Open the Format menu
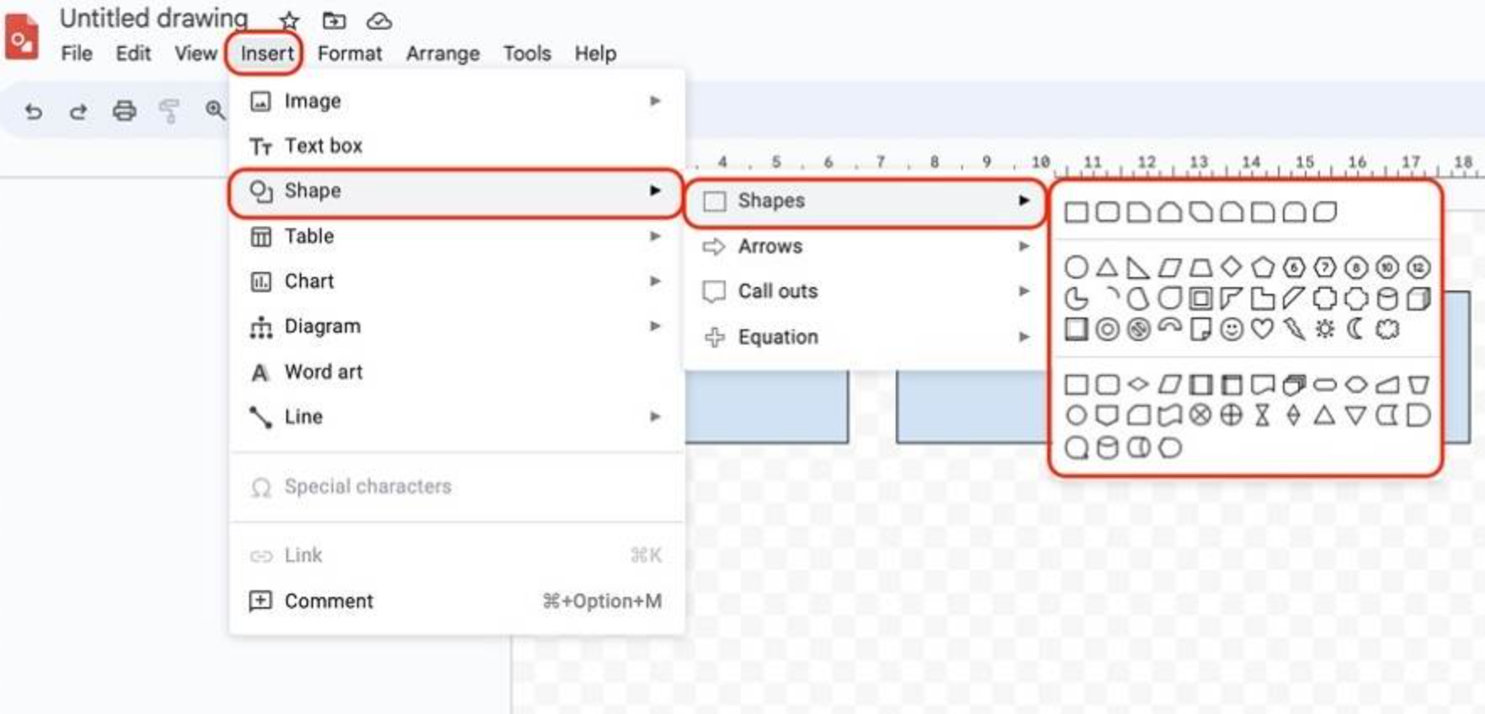This screenshot has height=714, width=1485. point(349,53)
